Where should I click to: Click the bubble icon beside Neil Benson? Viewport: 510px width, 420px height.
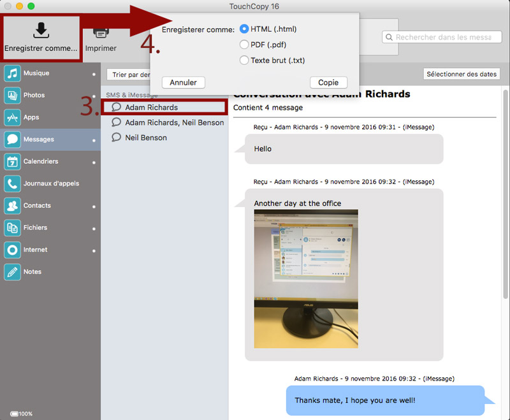coord(116,137)
